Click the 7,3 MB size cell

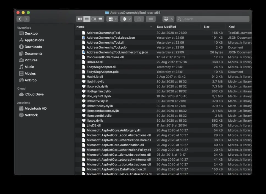point(217,86)
